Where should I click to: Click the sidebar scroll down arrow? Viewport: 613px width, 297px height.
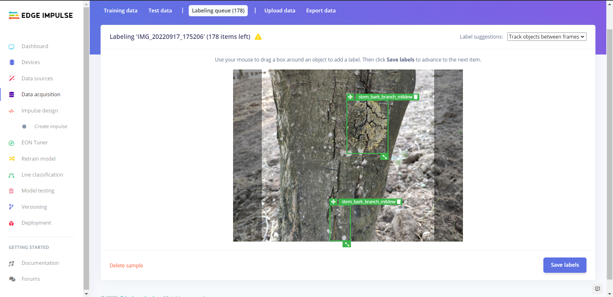[86, 294]
